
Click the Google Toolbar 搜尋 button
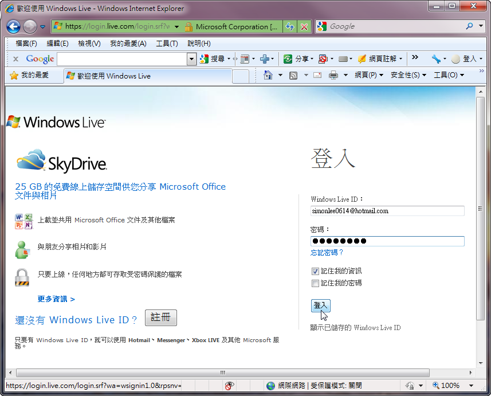pos(212,58)
